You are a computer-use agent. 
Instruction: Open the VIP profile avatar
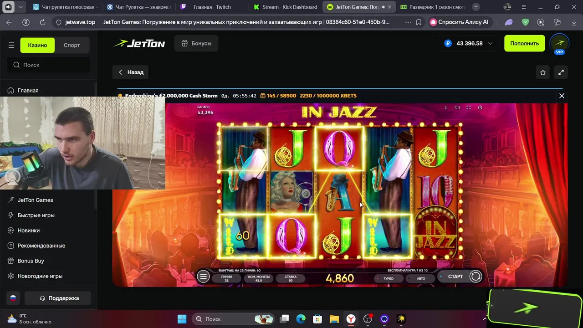[x=559, y=44]
